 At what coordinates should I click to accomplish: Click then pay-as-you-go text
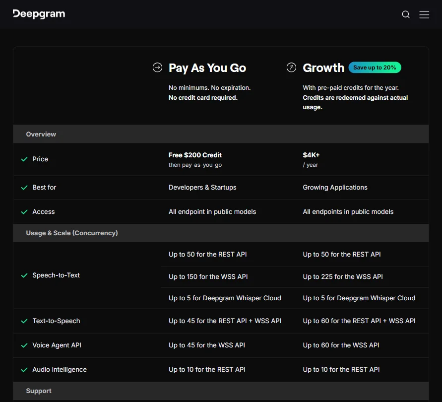195,165
